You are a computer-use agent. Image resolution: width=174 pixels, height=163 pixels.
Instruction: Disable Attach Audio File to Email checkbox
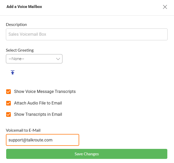click(8, 103)
